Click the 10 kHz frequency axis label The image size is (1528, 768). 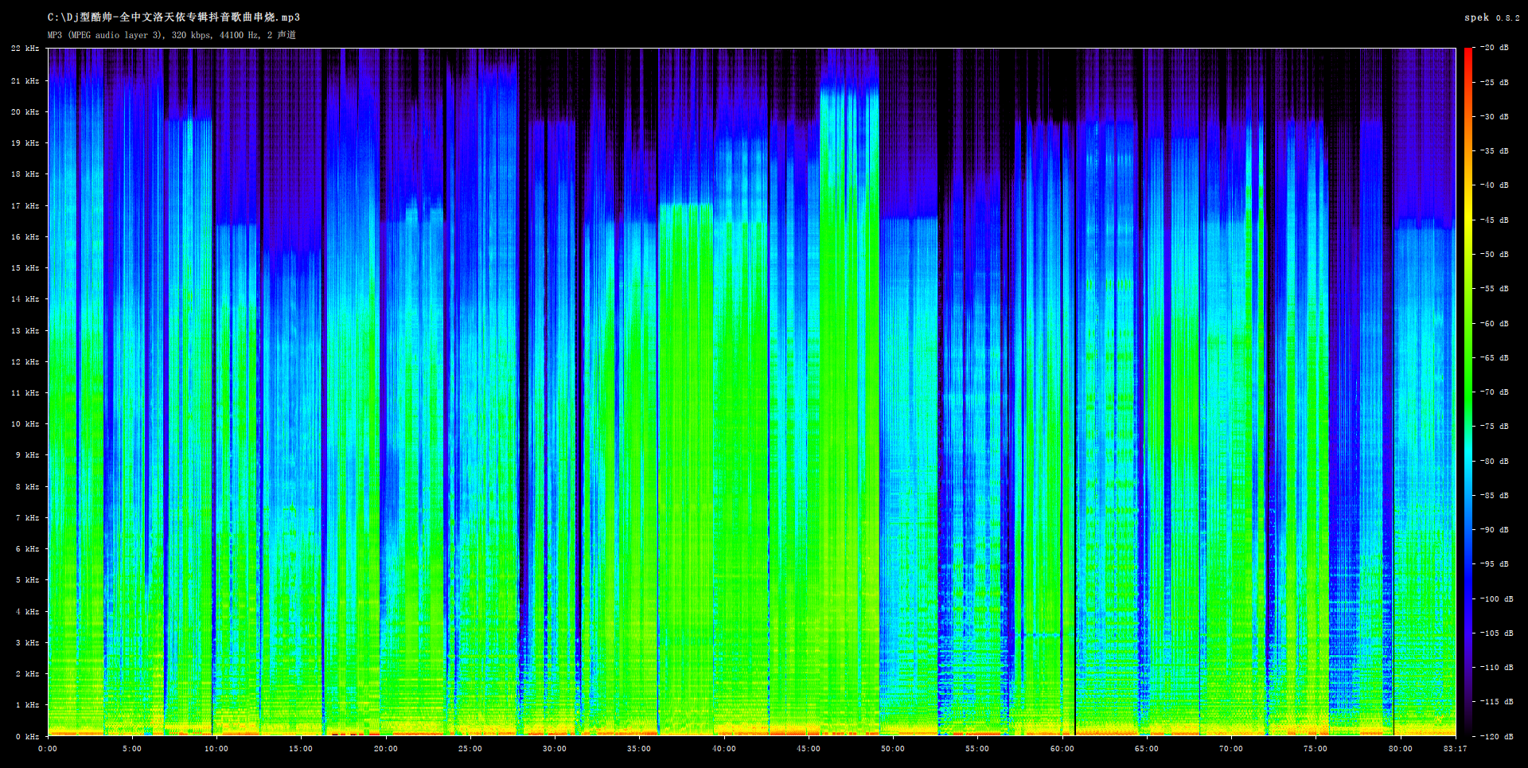click(x=25, y=424)
